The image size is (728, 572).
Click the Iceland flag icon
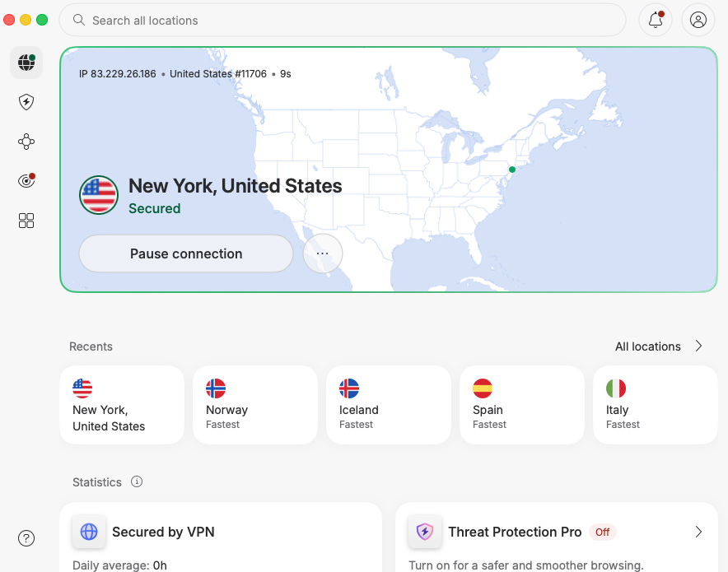(x=349, y=388)
